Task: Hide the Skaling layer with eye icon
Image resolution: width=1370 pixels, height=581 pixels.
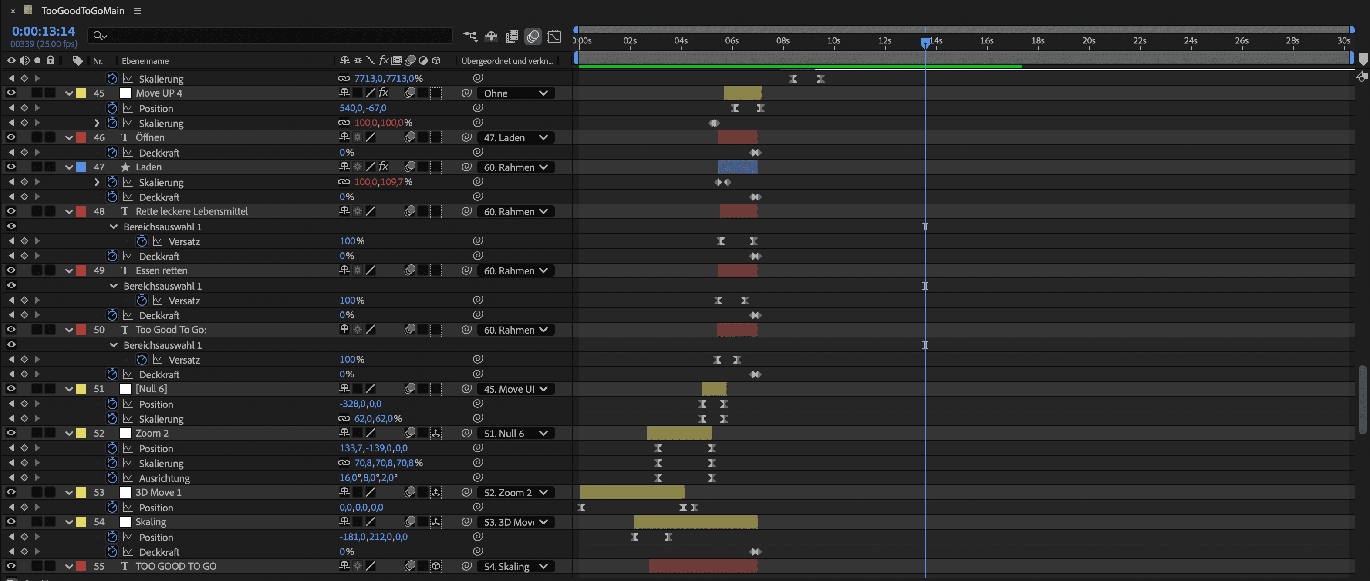Action: pos(10,522)
